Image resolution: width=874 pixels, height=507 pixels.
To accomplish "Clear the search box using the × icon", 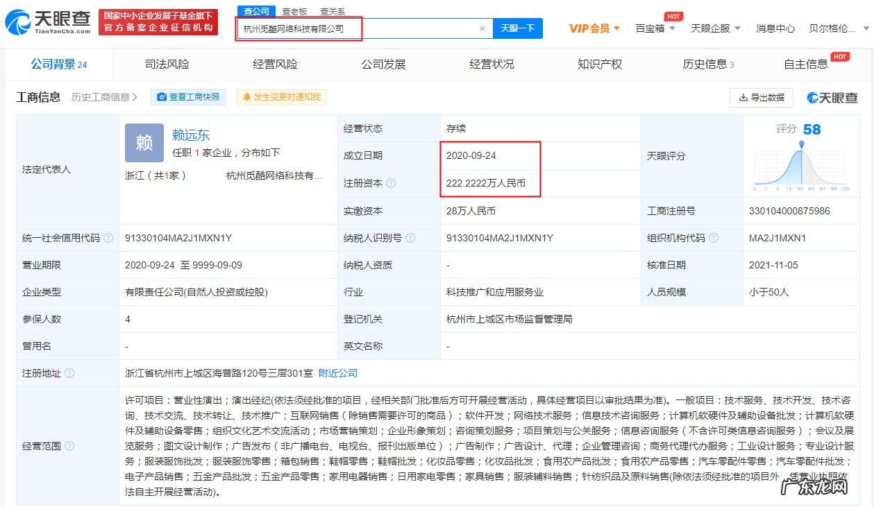I will (x=483, y=28).
